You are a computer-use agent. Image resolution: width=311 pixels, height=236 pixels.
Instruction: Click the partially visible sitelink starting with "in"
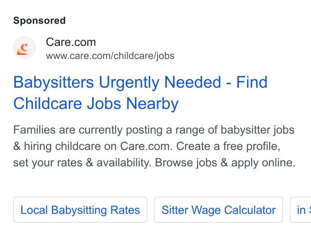coord(300,210)
